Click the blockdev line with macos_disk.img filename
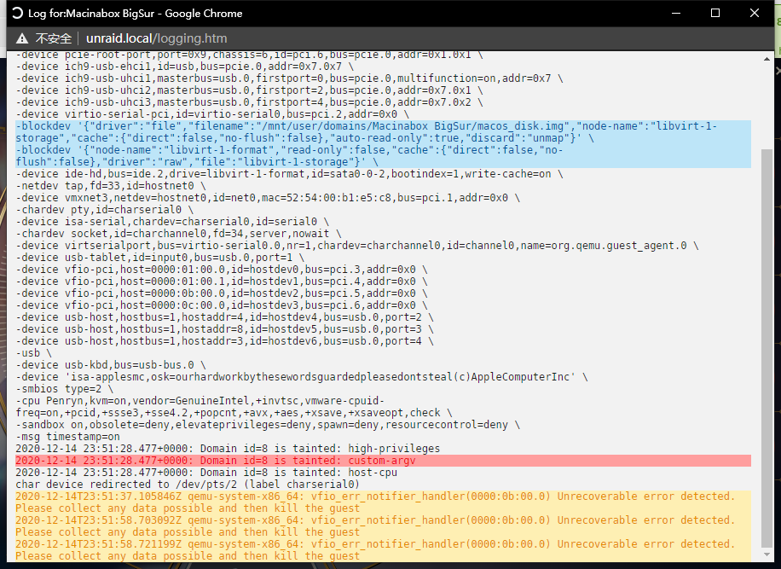This screenshot has height=569, width=781. [x=383, y=132]
